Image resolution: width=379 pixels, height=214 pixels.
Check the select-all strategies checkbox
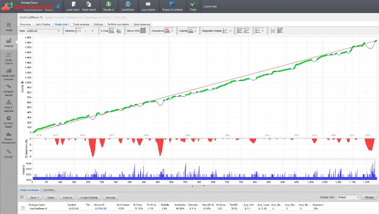22,197
